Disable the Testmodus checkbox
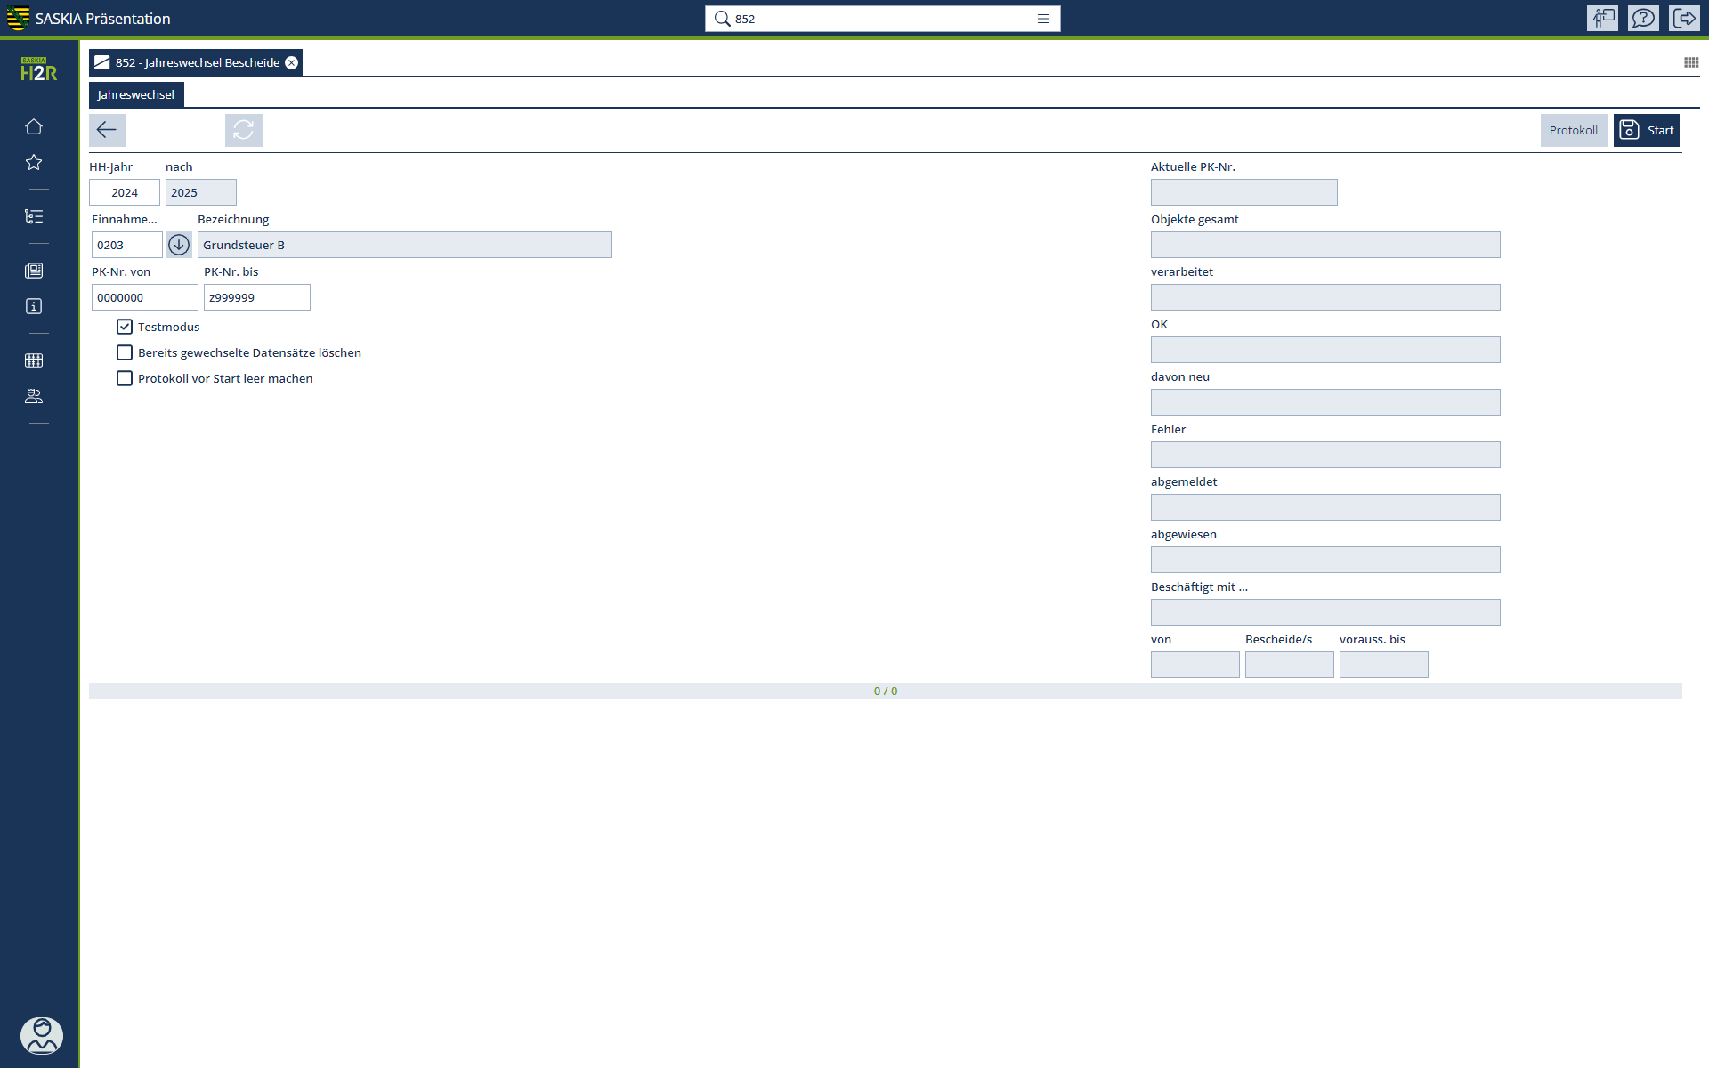 click(125, 327)
